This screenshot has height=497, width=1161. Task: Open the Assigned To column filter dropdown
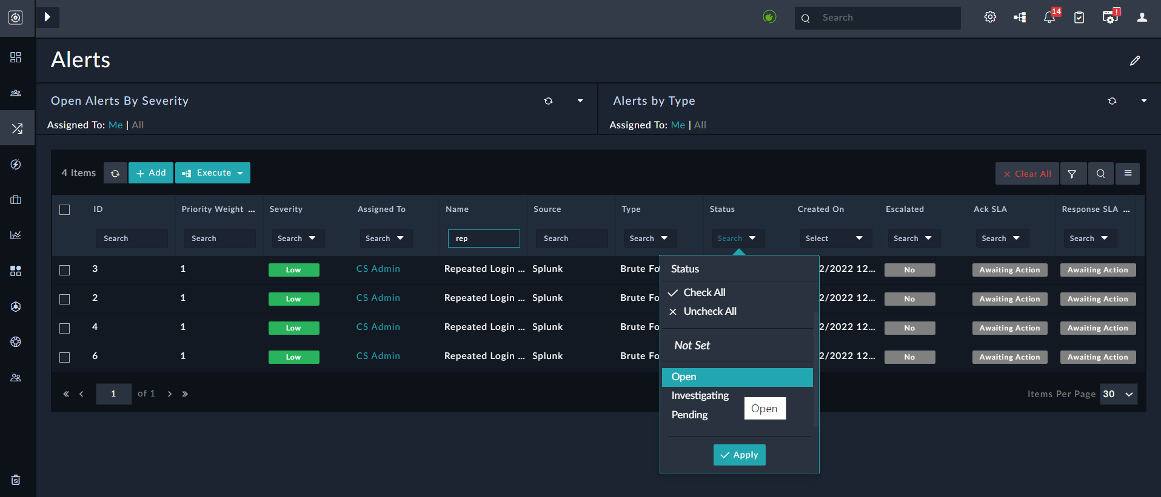385,239
